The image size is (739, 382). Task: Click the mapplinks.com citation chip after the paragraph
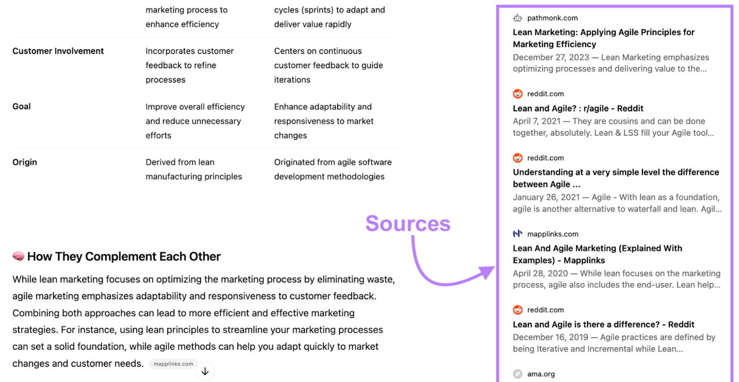click(x=173, y=364)
